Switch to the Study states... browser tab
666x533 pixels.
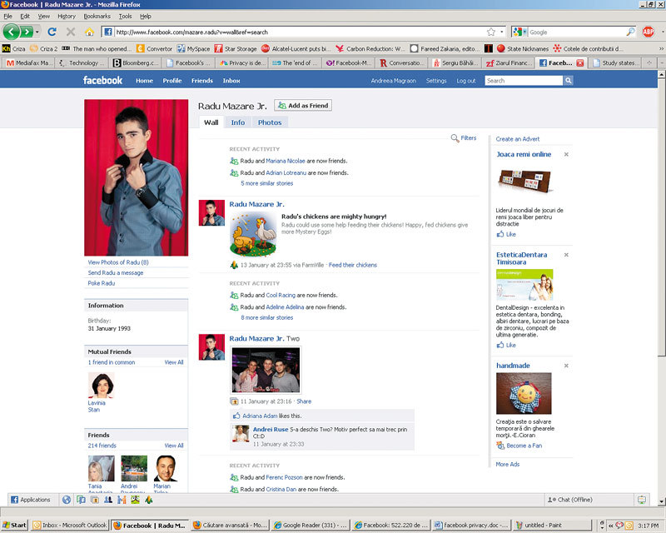(x=615, y=63)
